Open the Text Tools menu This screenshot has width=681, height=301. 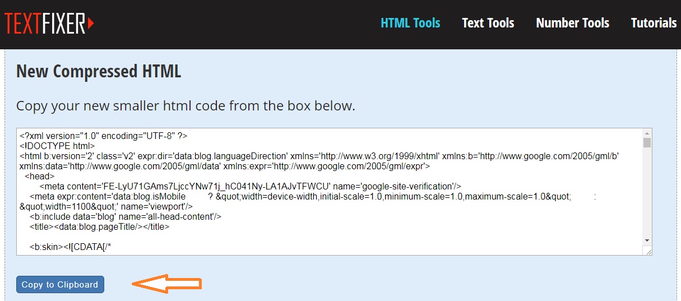pyautogui.click(x=488, y=23)
